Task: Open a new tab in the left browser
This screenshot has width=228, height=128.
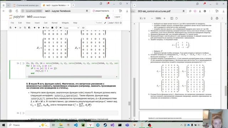Action: [x=73, y=5]
